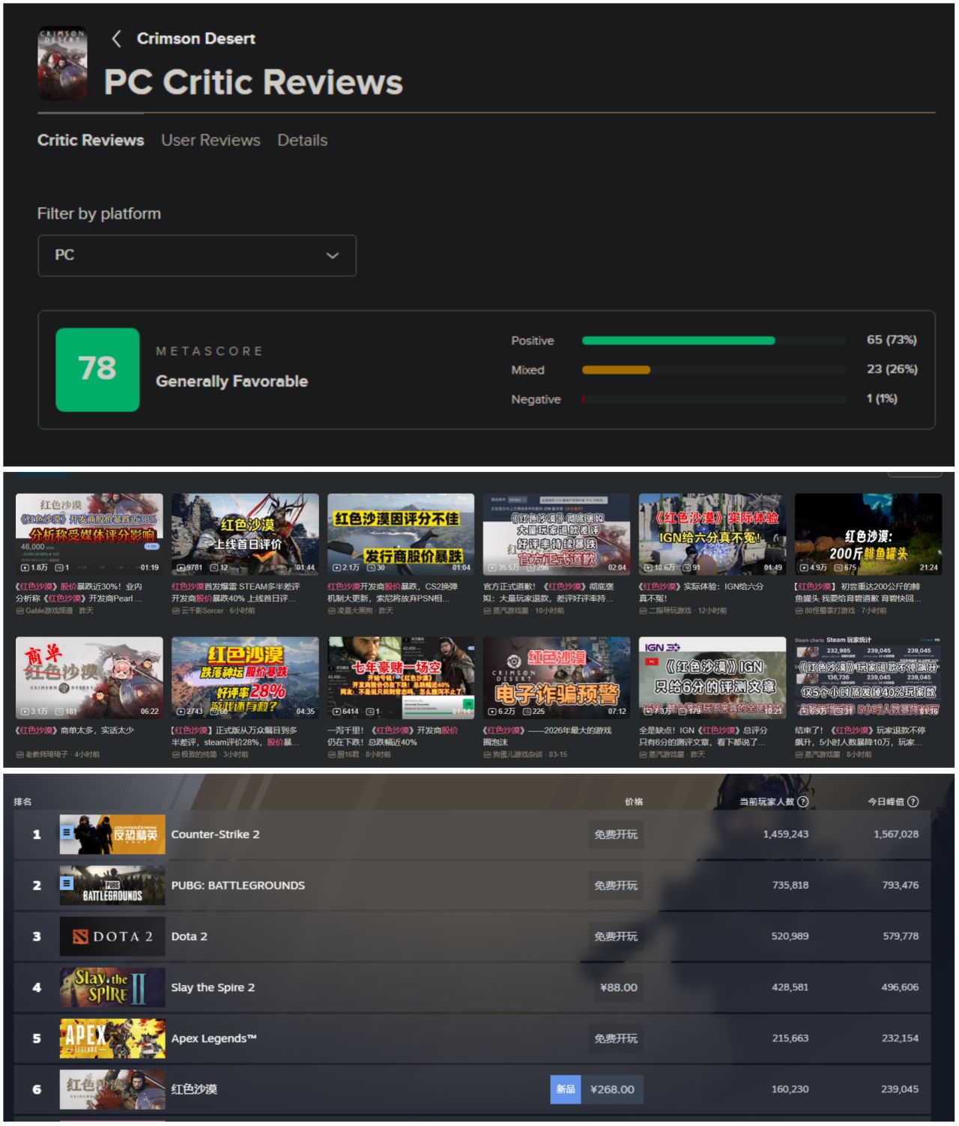Click the green 78 Metascore badge
Viewport: 959px width, 1126px height.
coord(97,369)
